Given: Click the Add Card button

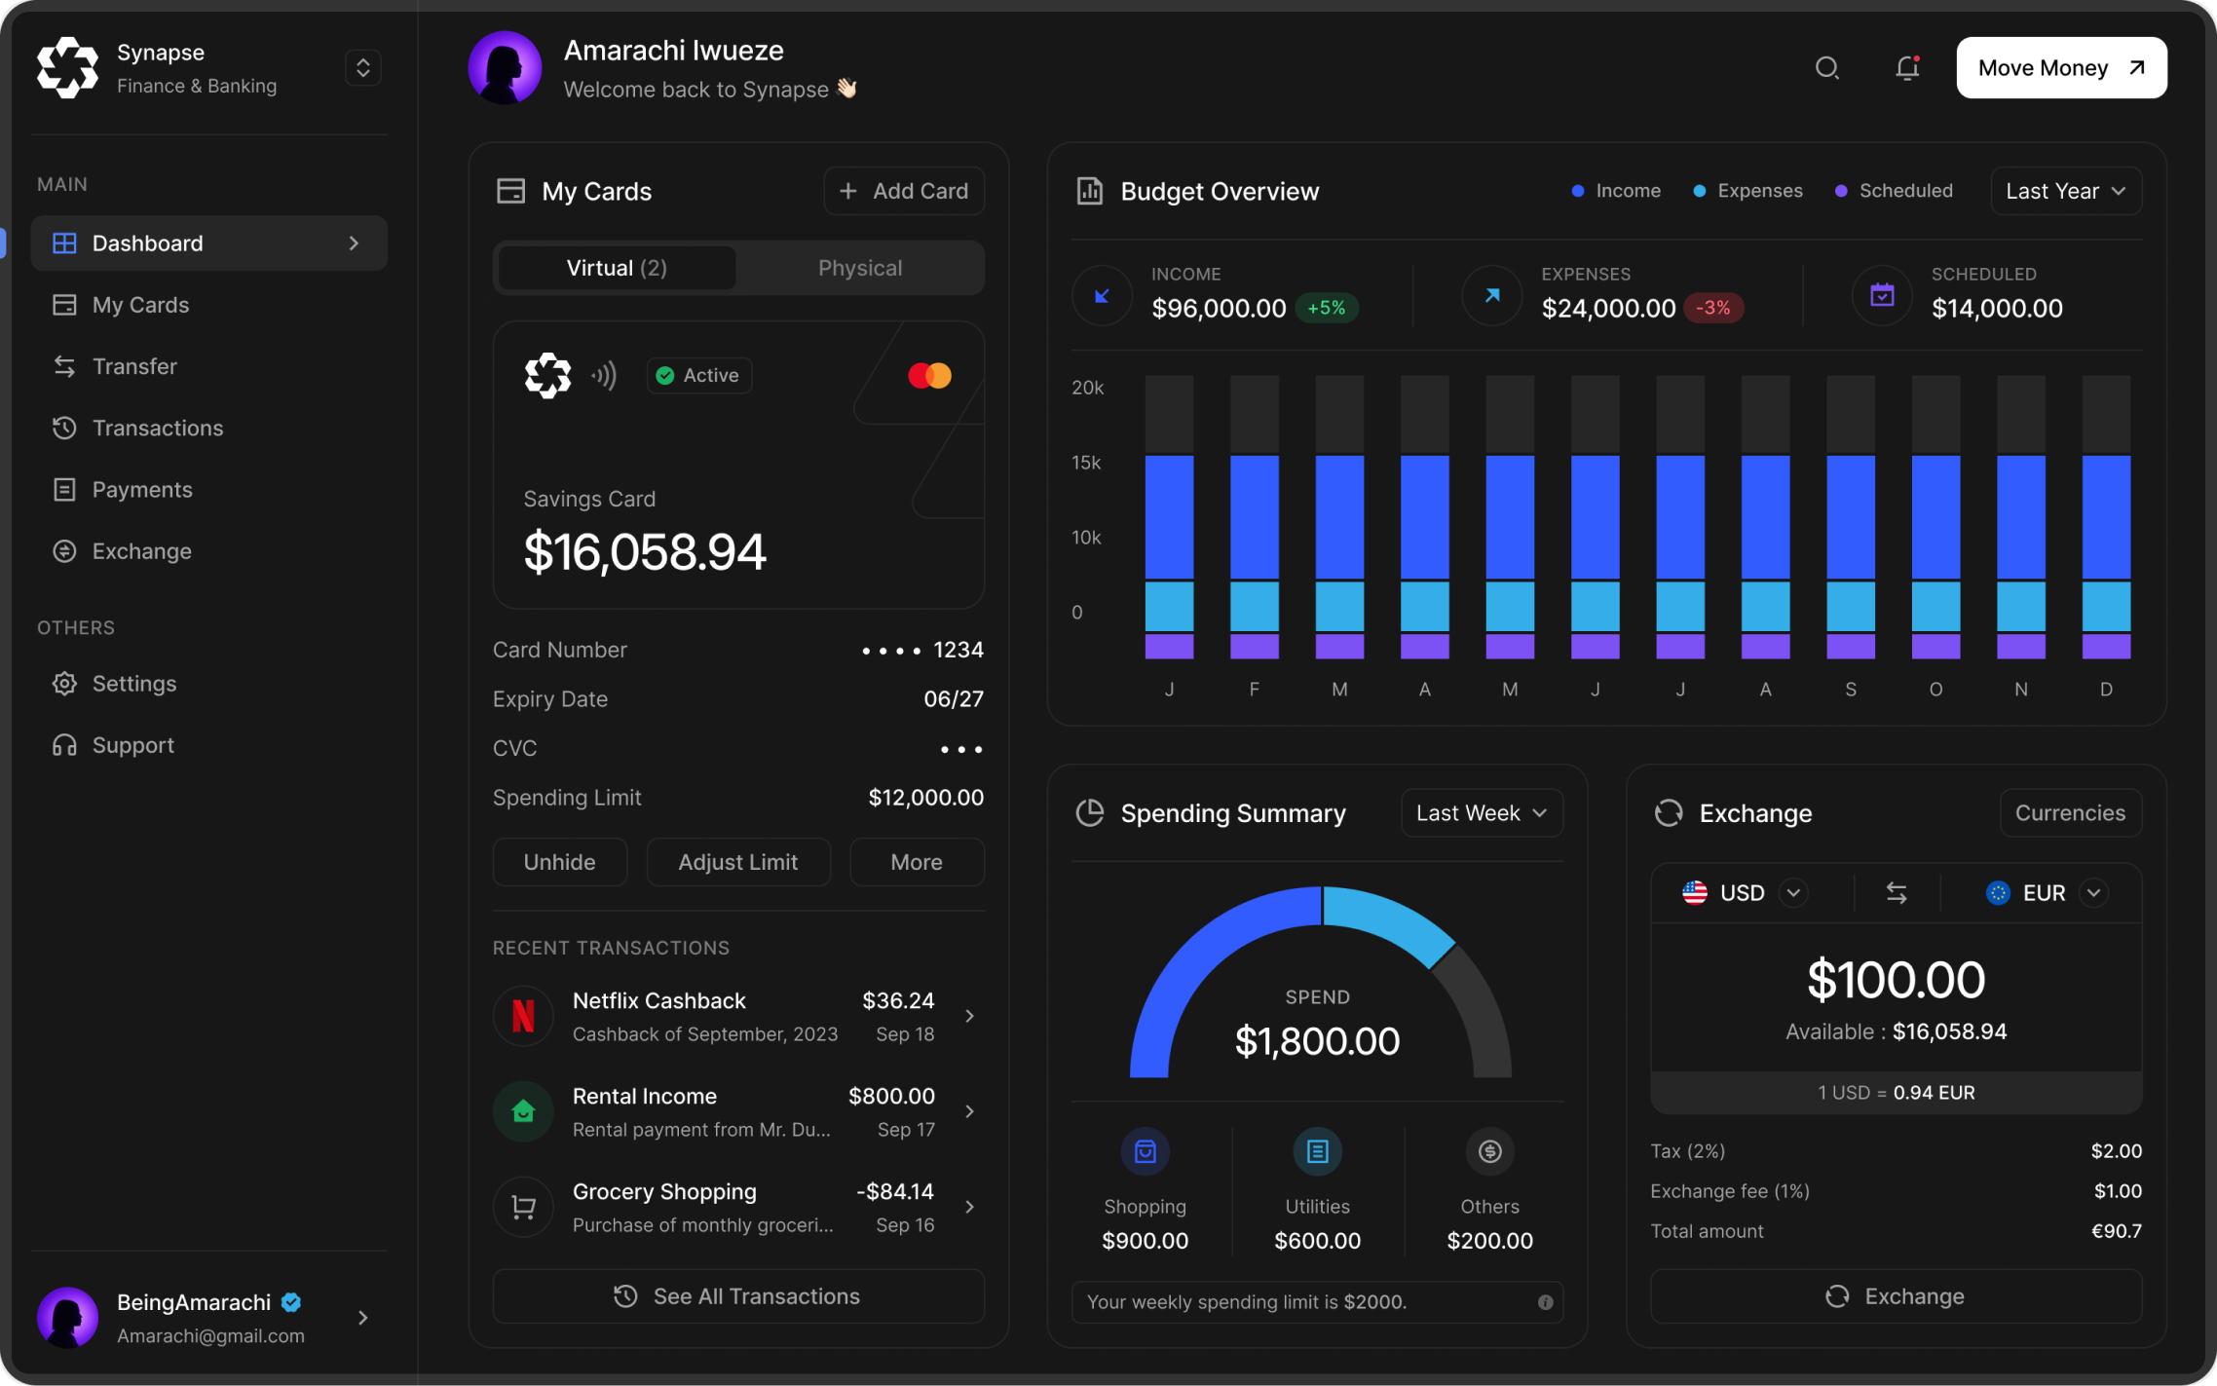Looking at the screenshot, I should point(904,191).
